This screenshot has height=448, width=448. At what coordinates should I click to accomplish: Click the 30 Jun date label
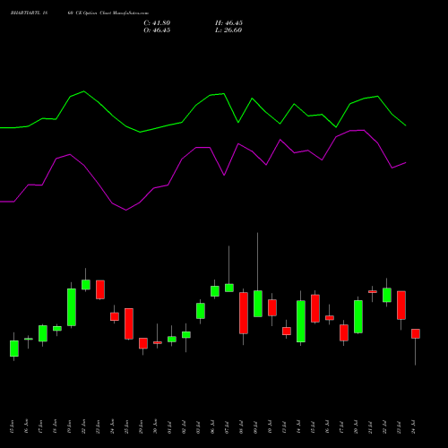[x=155, y=426]
